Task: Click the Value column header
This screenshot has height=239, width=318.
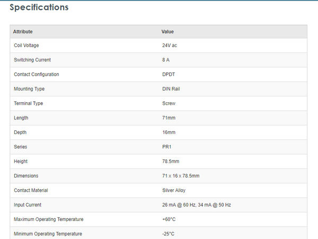Action: (x=167, y=32)
